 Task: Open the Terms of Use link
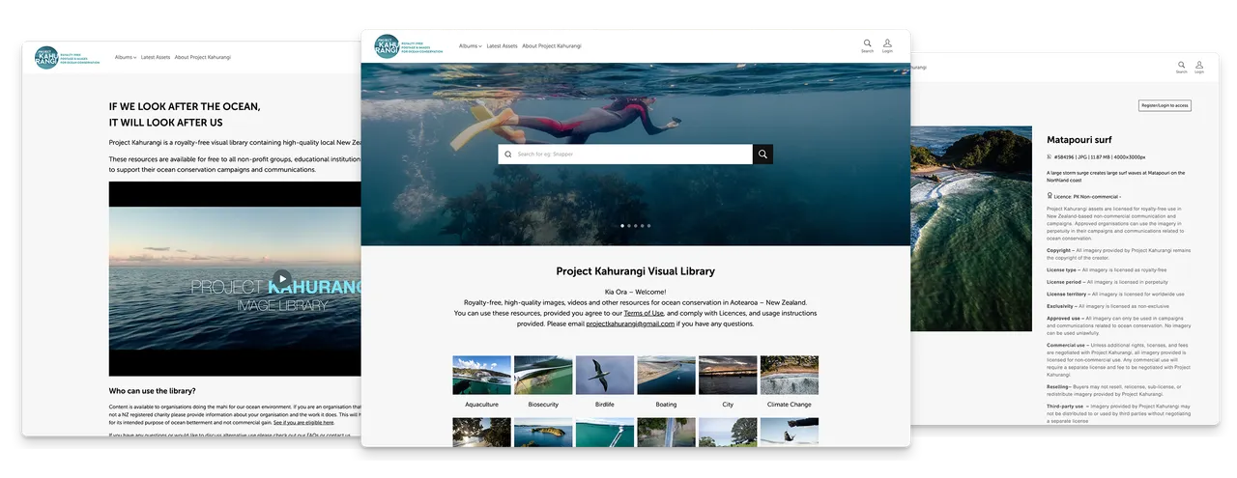pos(644,313)
